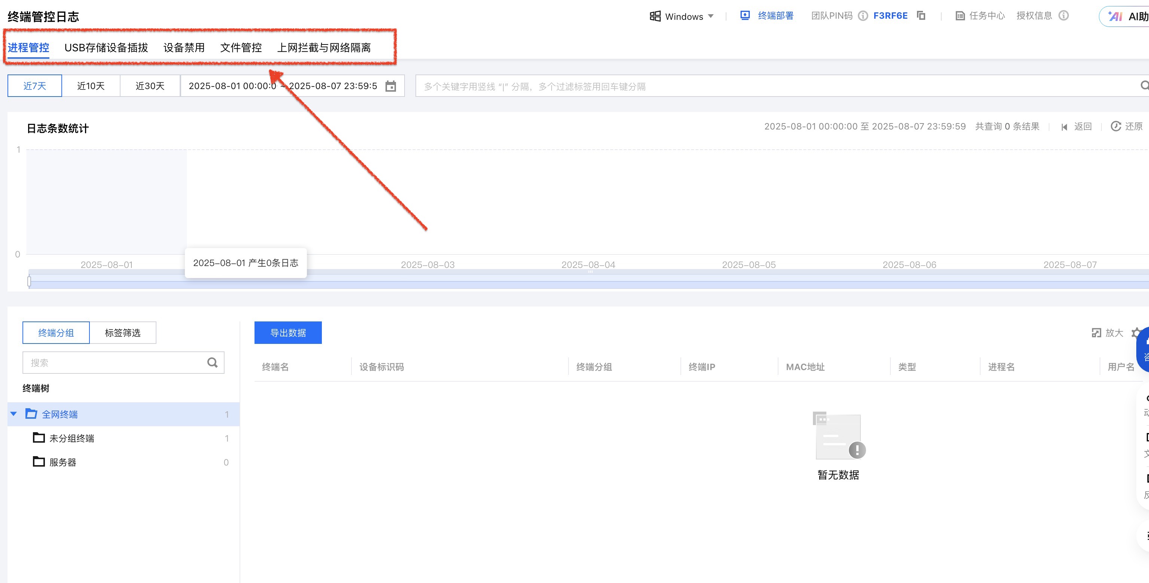Click info icon next to 授权信息

pos(1063,16)
